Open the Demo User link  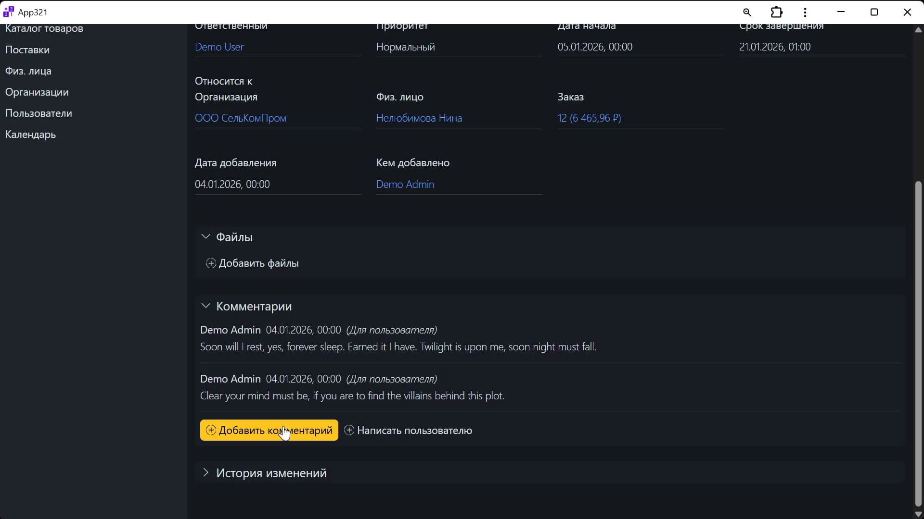coord(219,47)
